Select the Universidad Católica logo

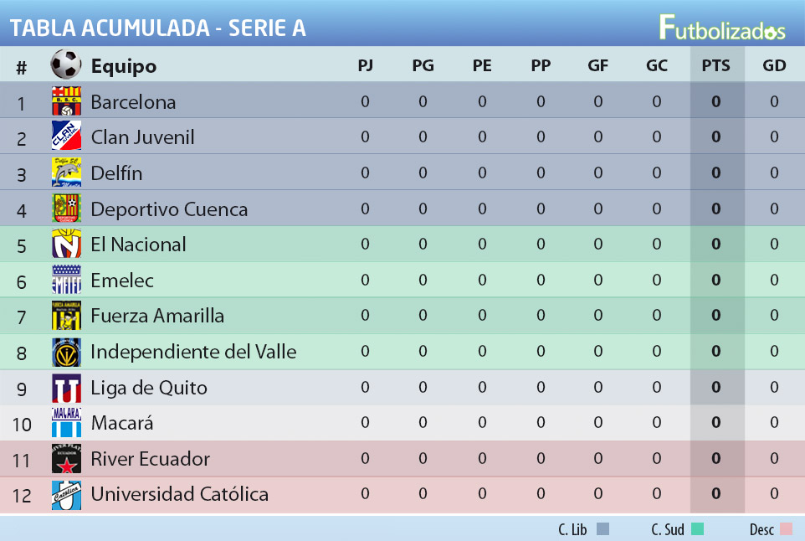point(66,495)
